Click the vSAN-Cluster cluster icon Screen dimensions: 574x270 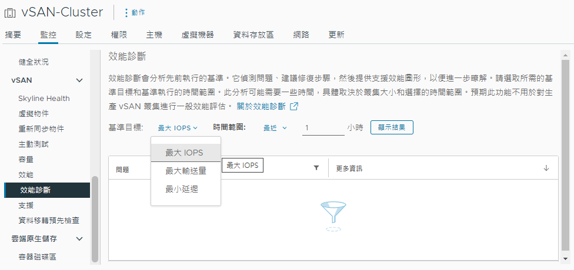[10, 13]
